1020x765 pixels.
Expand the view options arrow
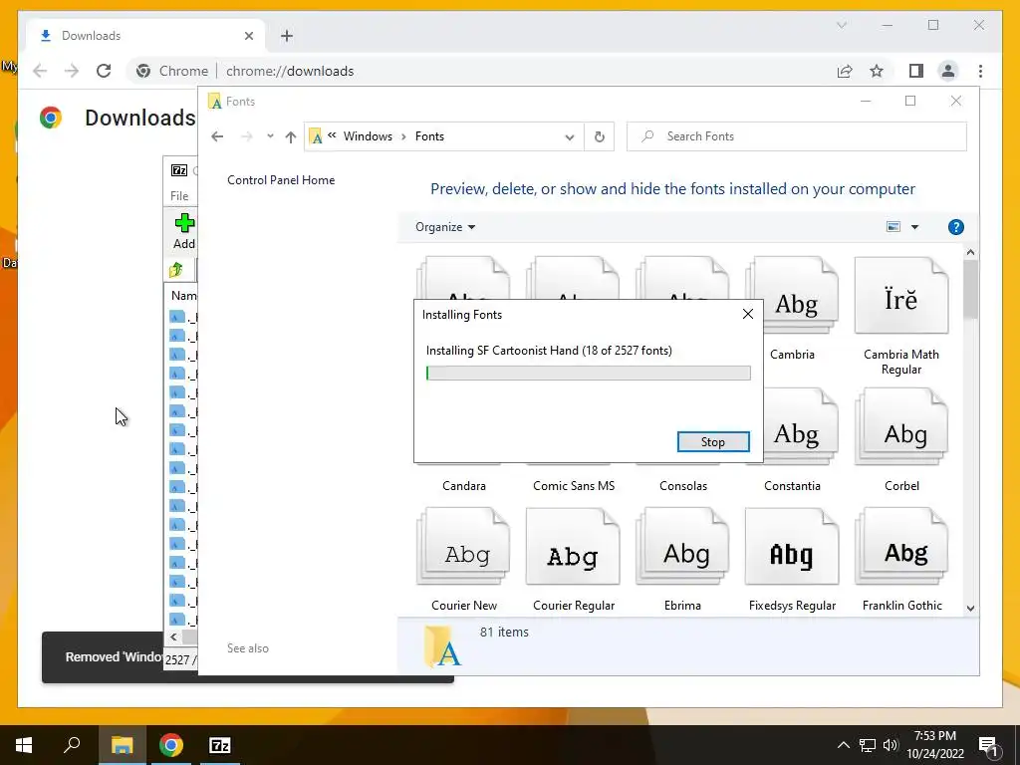tap(914, 227)
